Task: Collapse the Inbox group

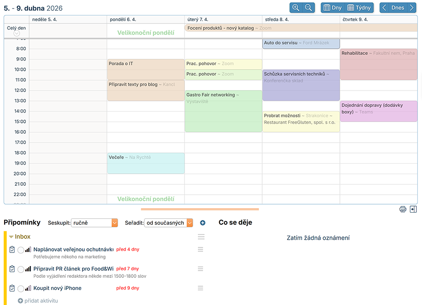Action: click(x=11, y=237)
